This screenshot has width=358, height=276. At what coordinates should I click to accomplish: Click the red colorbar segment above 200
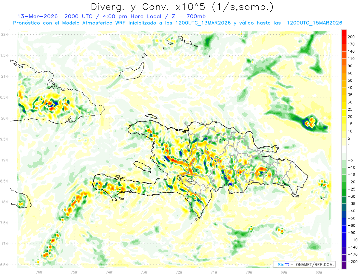point(344,33)
